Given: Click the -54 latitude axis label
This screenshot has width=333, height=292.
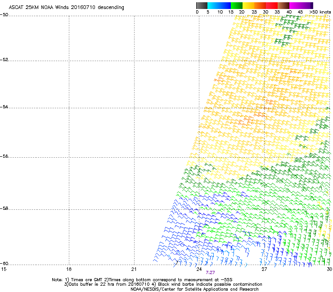Looking at the screenshot, I should pyautogui.click(x=4, y=106).
